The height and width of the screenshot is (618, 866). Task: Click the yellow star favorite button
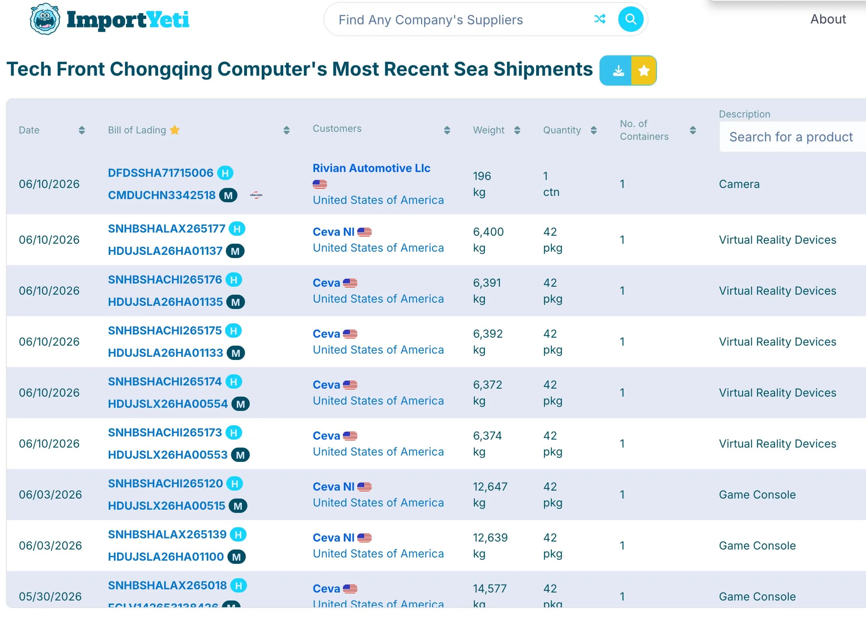pyautogui.click(x=644, y=70)
